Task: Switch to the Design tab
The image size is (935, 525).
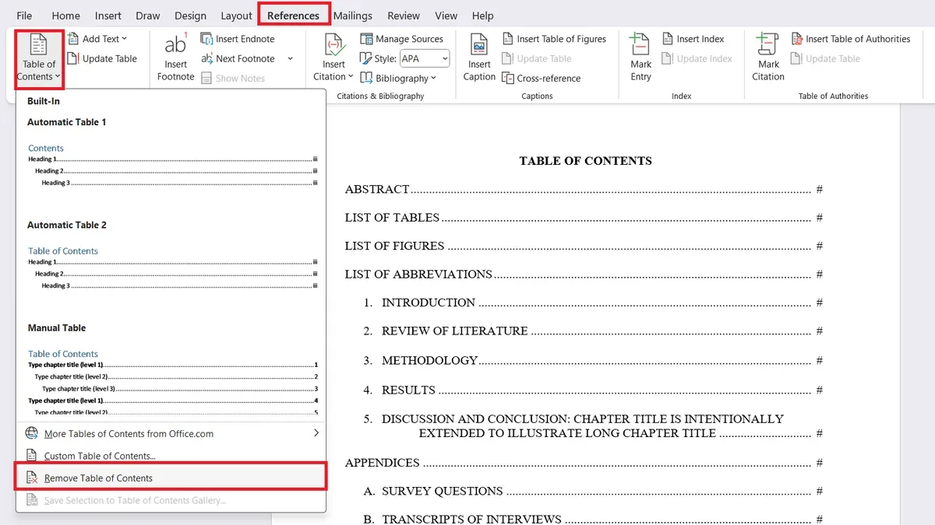Action: pos(191,16)
